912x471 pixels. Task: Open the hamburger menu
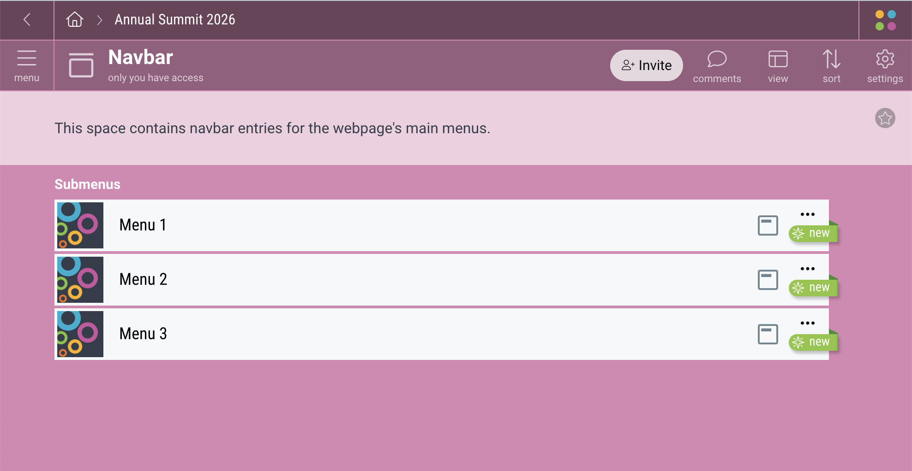pyautogui.click(x=27, y=65)
